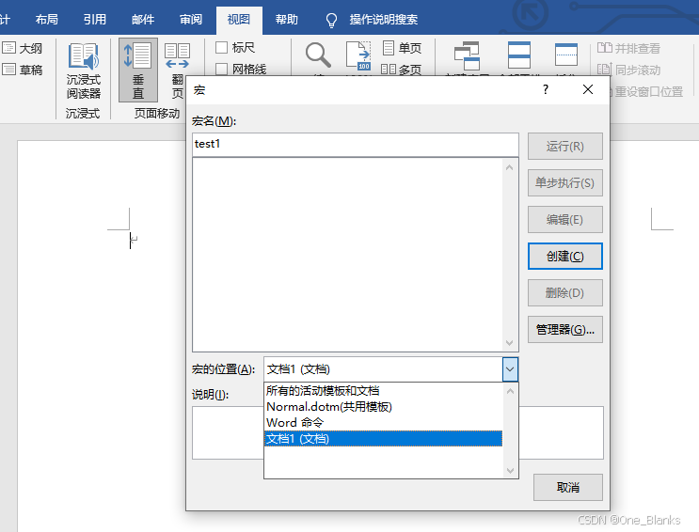
Task: Click location dropdown list scroll down arrow
Action: (511, 471)
